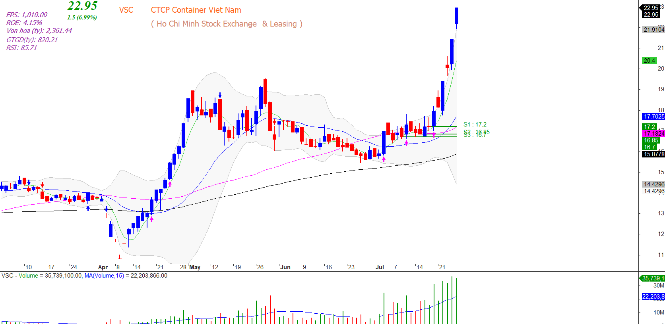
Task: Click the Jul label on the date axis
Action: tap(380, 267)
